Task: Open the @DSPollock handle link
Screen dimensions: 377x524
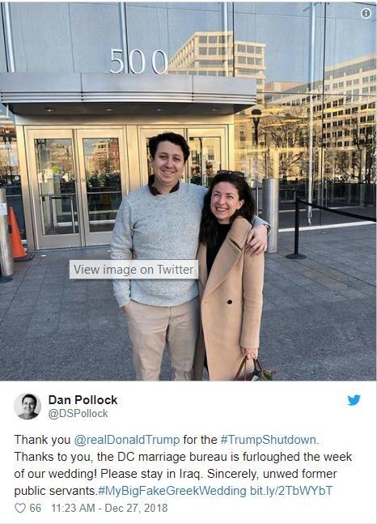Action: (x=78, y=413)
